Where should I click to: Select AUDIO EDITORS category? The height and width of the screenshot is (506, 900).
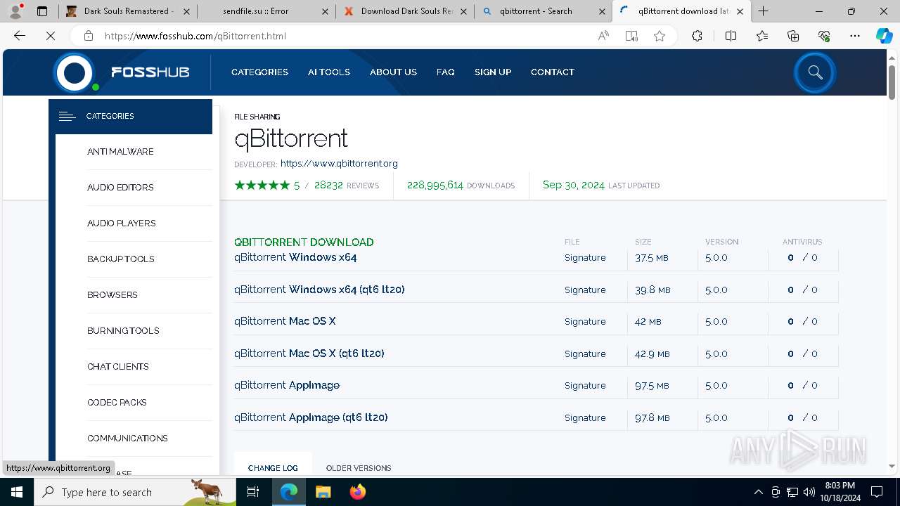(120, 188)
